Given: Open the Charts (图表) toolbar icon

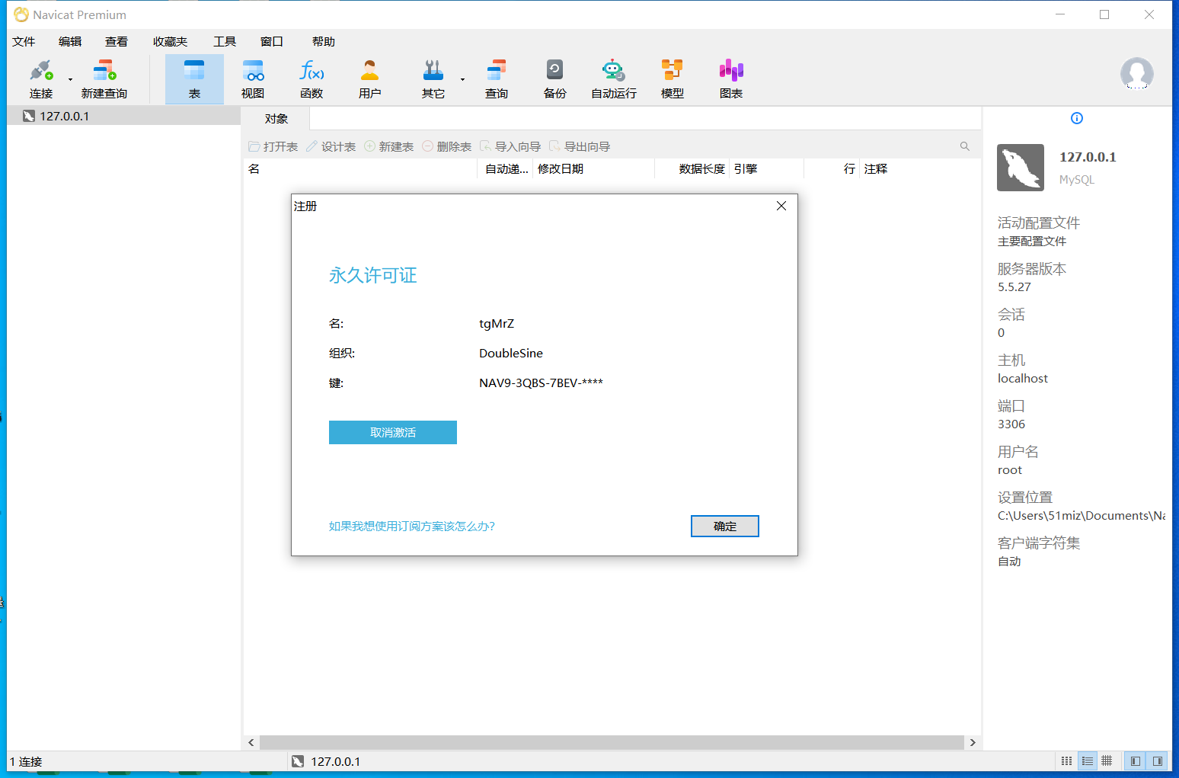Looking at the screenshot, I should (731, 78).
